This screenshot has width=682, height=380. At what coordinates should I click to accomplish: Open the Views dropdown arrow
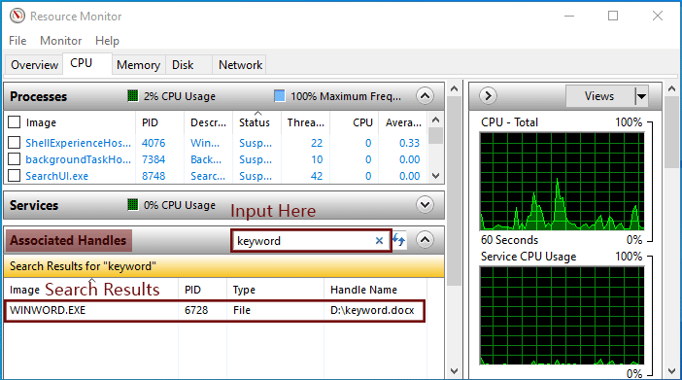point(641,96)
